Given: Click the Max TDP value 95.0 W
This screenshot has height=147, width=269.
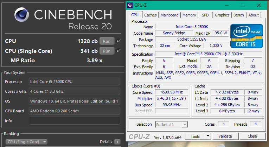Looking at the screenshot, I should click(220, 33).
